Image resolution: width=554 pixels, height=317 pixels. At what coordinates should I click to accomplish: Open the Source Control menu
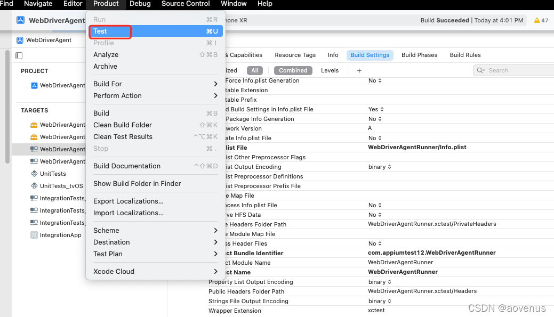pos(186,4)
